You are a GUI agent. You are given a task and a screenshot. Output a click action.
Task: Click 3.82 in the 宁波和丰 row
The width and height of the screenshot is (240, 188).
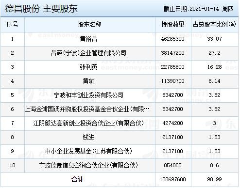click(214, 95)
